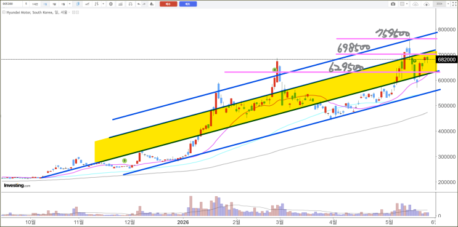Switch to the weekly interval tab

(x=54, y=4)
